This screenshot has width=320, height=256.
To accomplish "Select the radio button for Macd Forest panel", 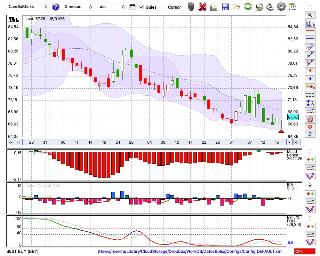I will (310, 151).
